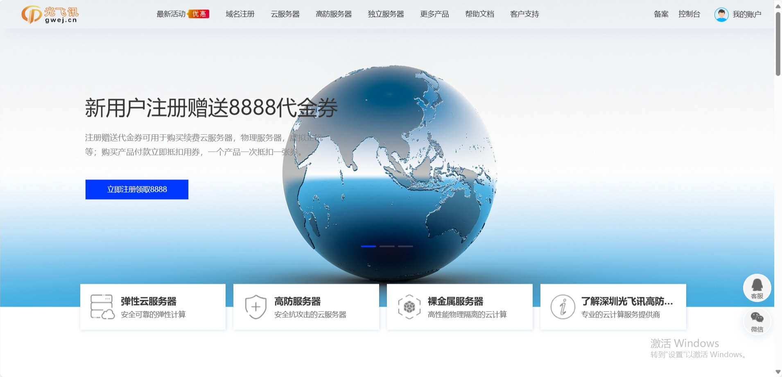Click the 我的账户 avatar icon
The width and height of the screenshot is (782, 377).
click(x=721, y=14)
